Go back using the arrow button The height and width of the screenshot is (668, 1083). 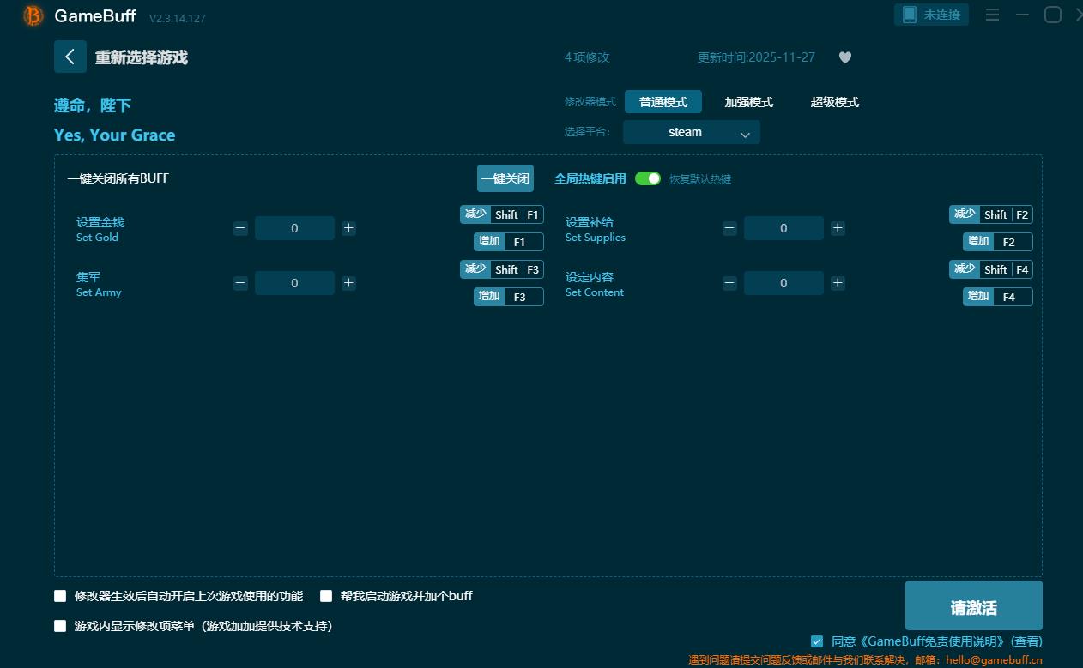70,57
